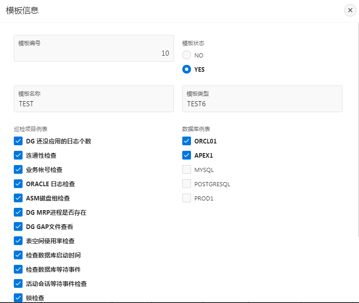Viewport: 359px width, 303px height.
Task: Select the PROD1 database checkbox
Action: click(186, 198)
